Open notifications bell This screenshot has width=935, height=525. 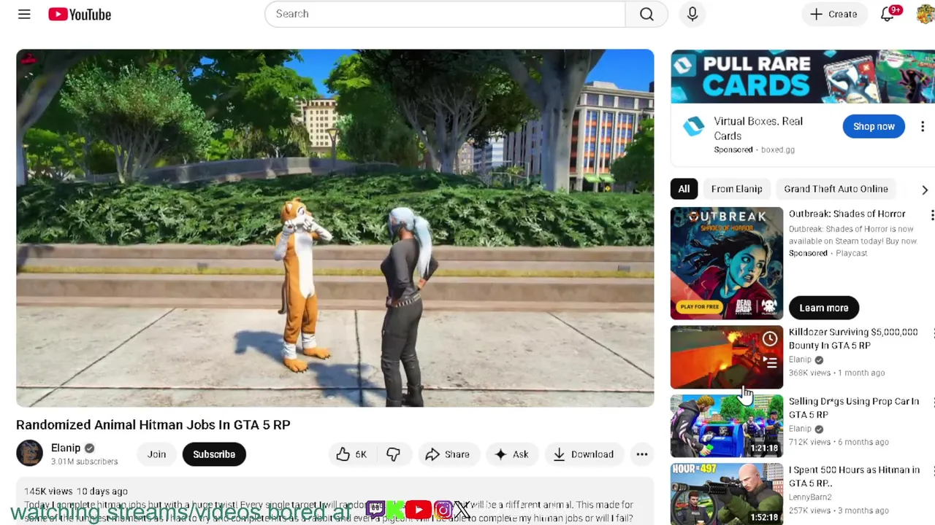click(x=888, y=14)
